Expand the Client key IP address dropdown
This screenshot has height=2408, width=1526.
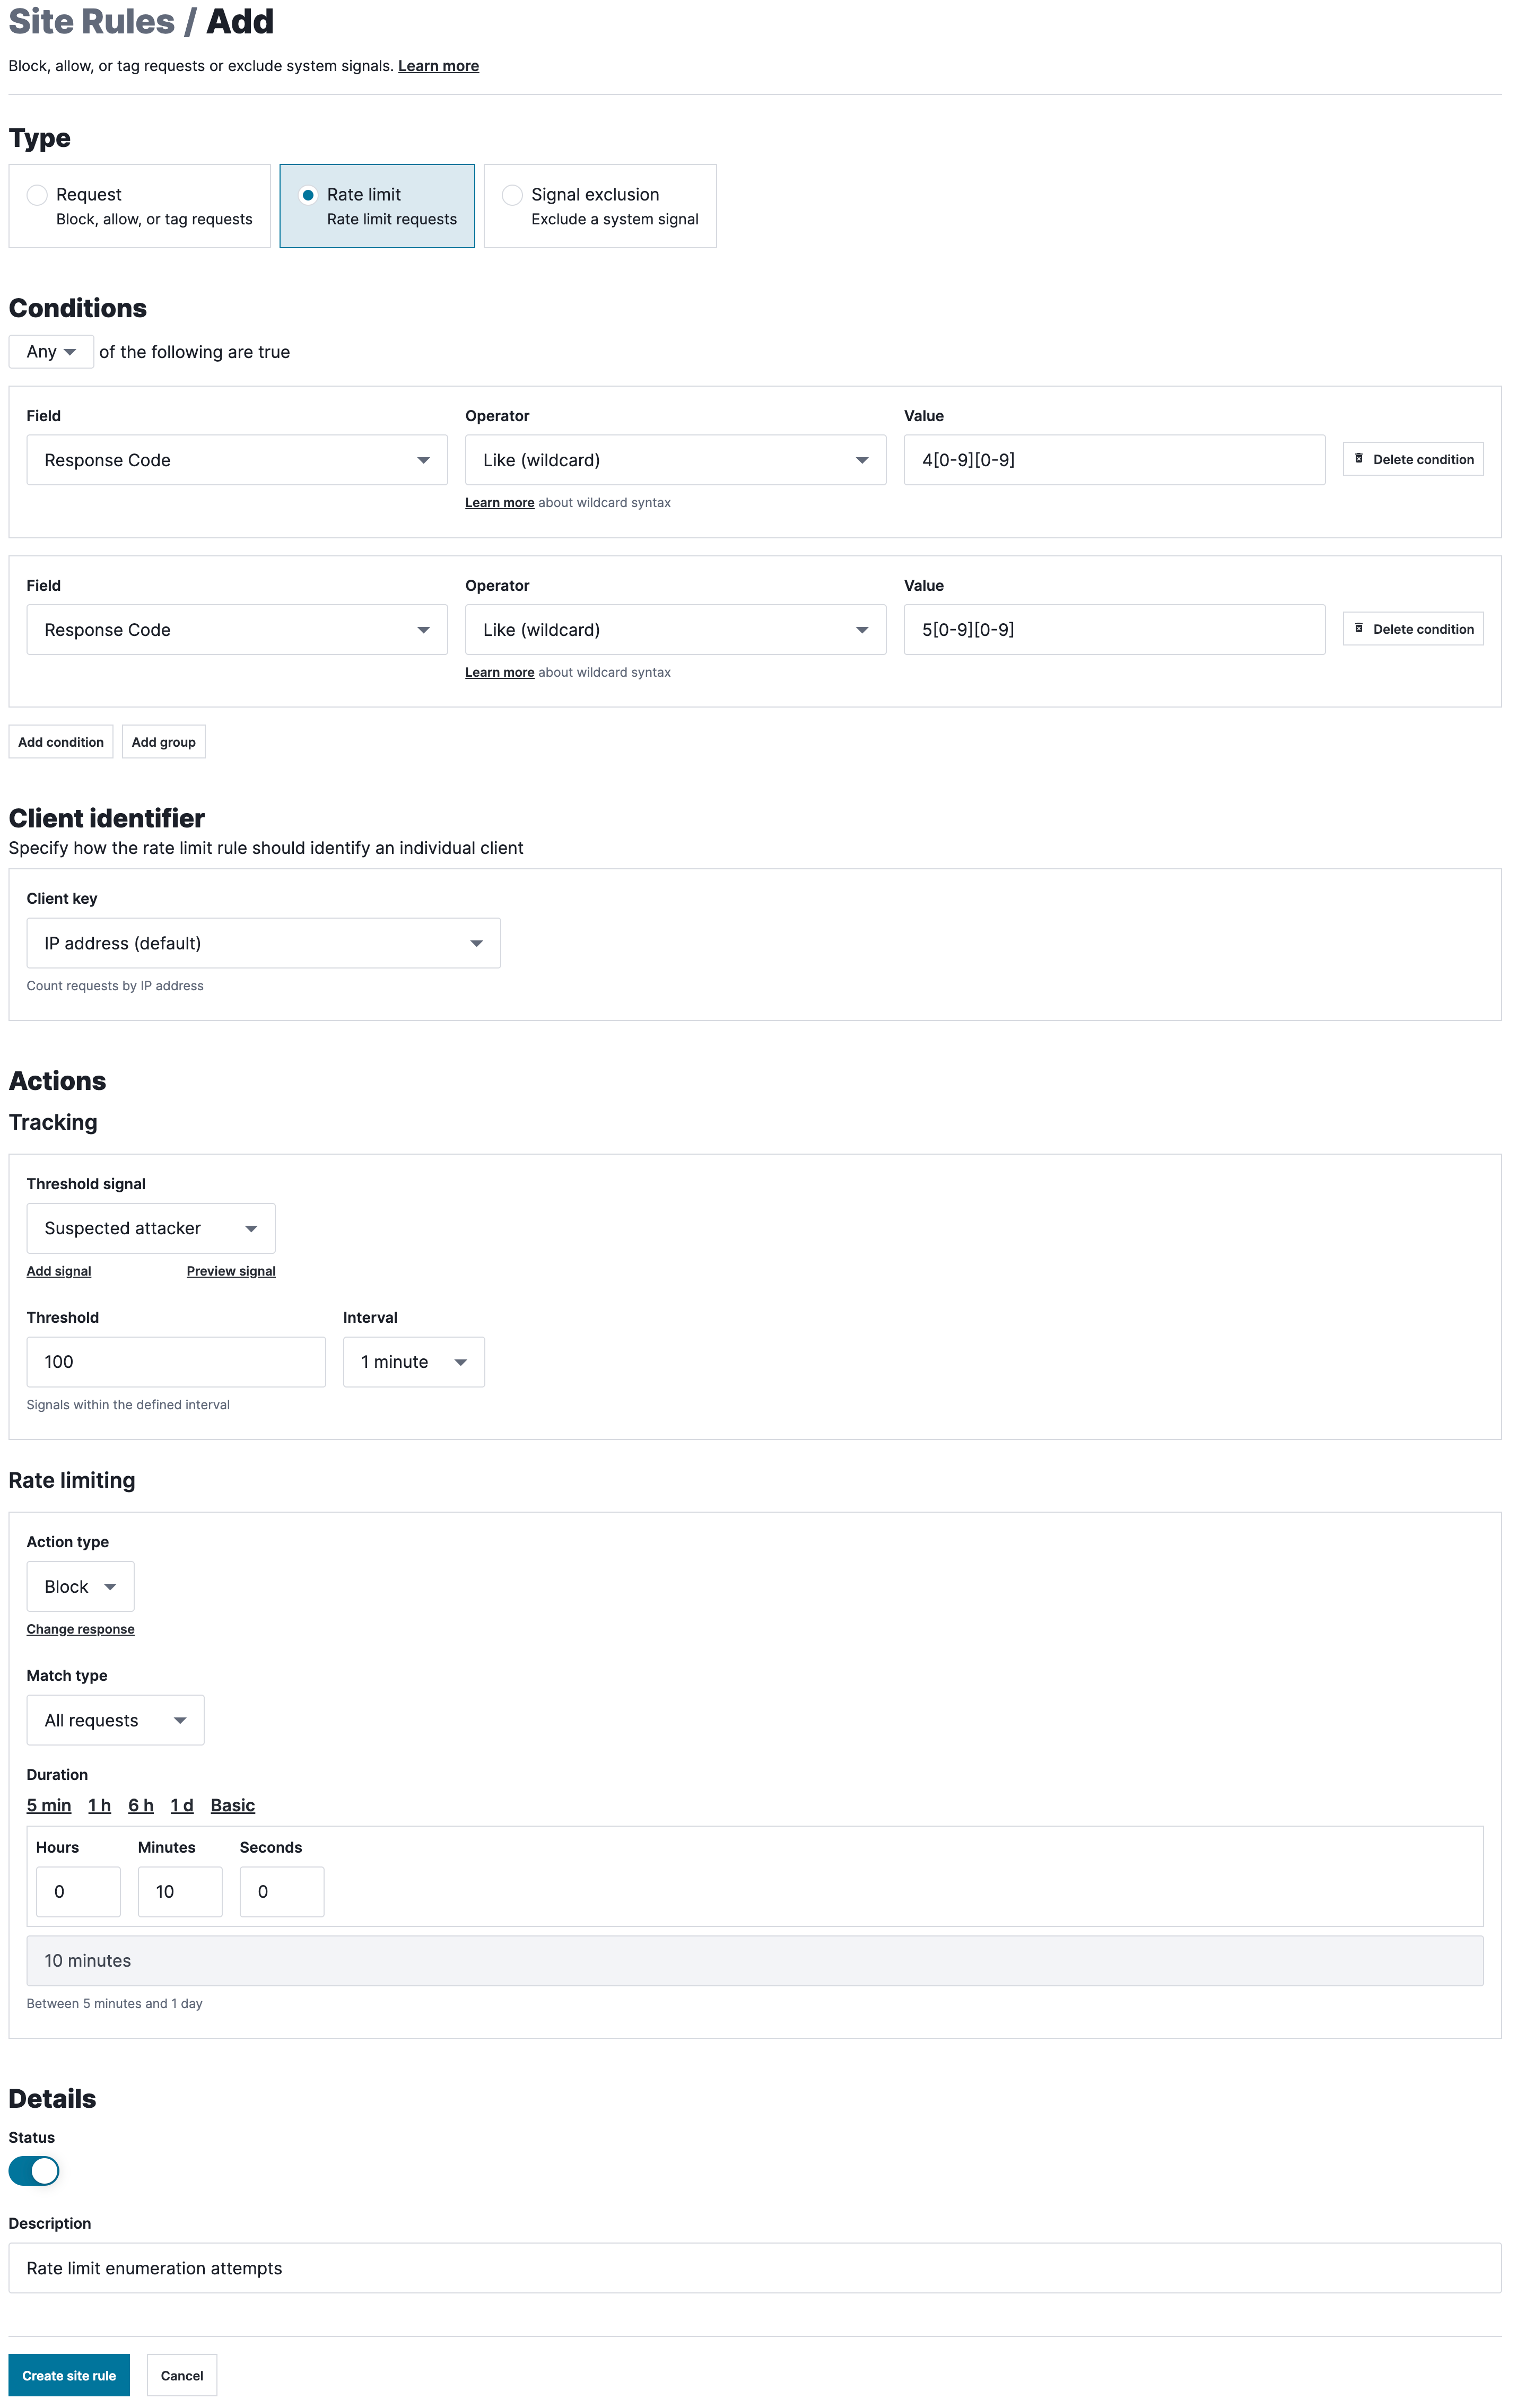(263, 943)
